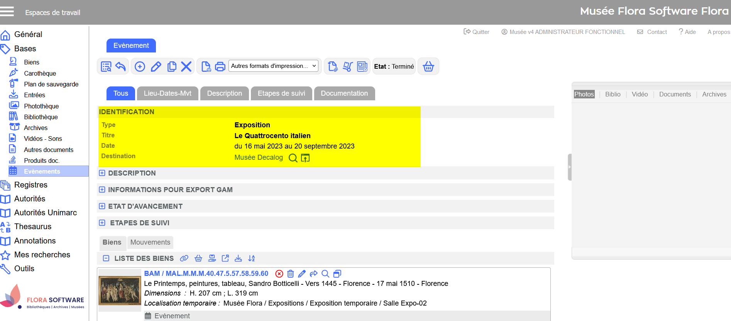Switch to the Lieu-Dates-Mvt tab
The height and width of the screenshot is (321, 731).
[168, 93]
